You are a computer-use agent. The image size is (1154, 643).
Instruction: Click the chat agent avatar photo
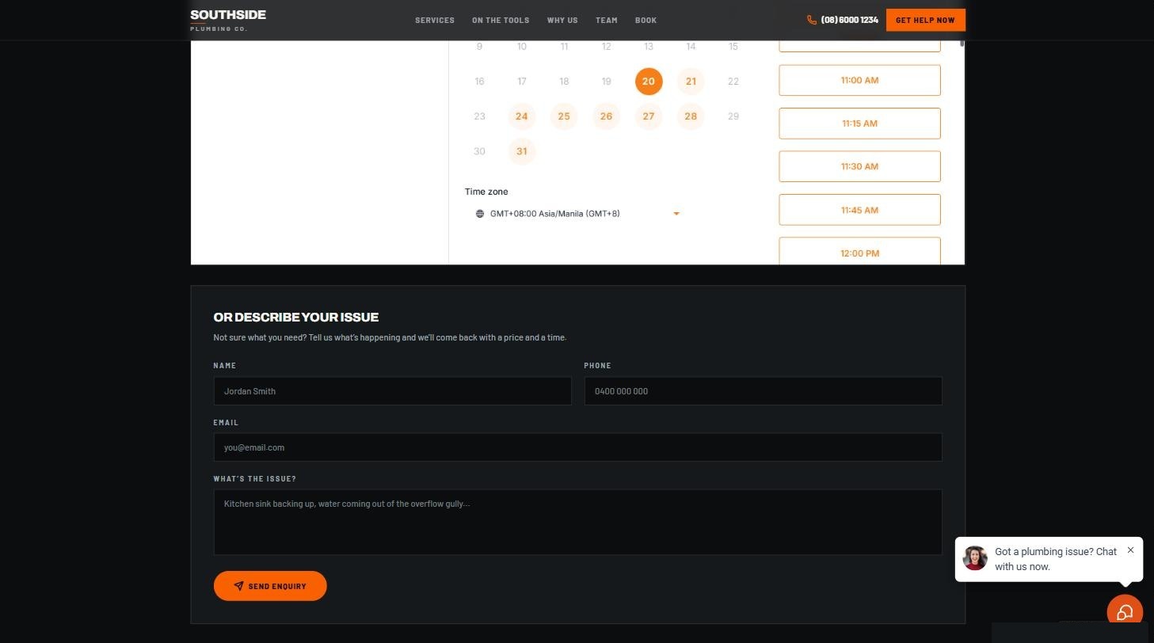975,558
